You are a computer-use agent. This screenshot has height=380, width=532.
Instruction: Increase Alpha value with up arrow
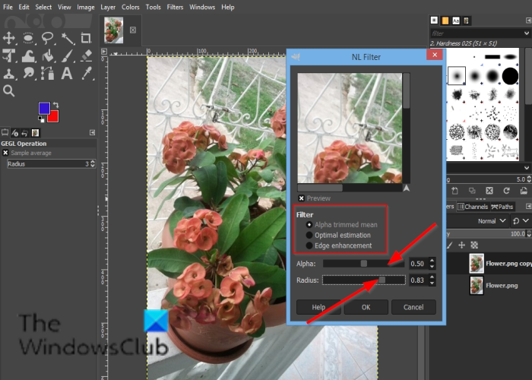[432, 261]
